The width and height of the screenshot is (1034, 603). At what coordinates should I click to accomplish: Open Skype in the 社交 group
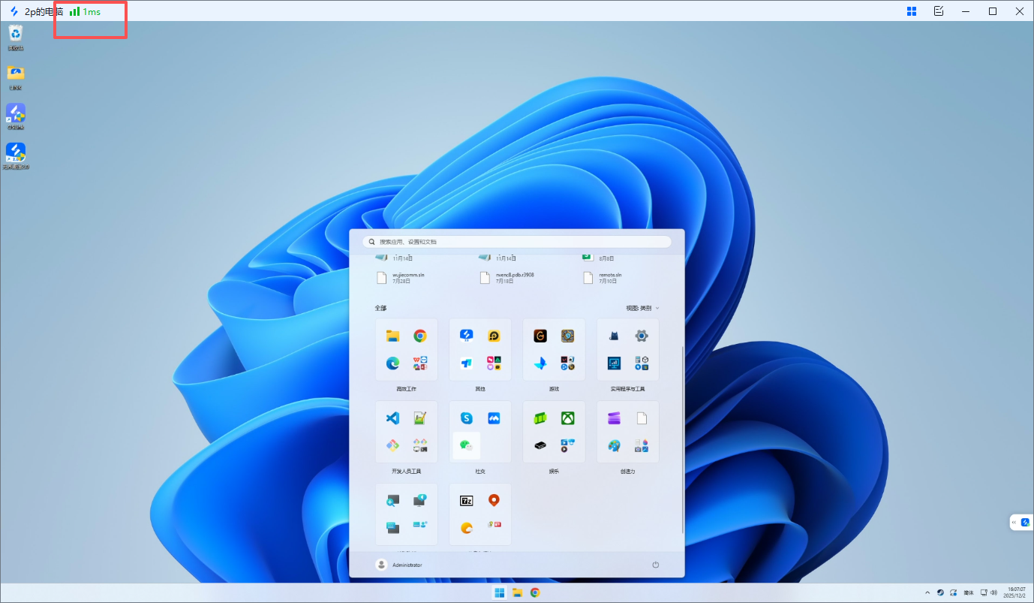(467, 418)
